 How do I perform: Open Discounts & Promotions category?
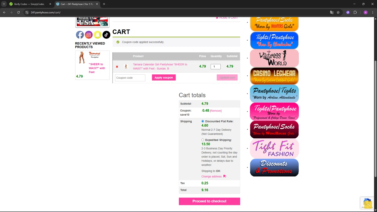pyautogui.click(x=274, y=168)
